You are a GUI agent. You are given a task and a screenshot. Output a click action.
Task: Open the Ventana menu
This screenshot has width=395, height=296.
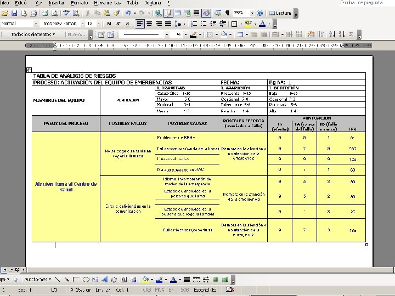[153, 3]
